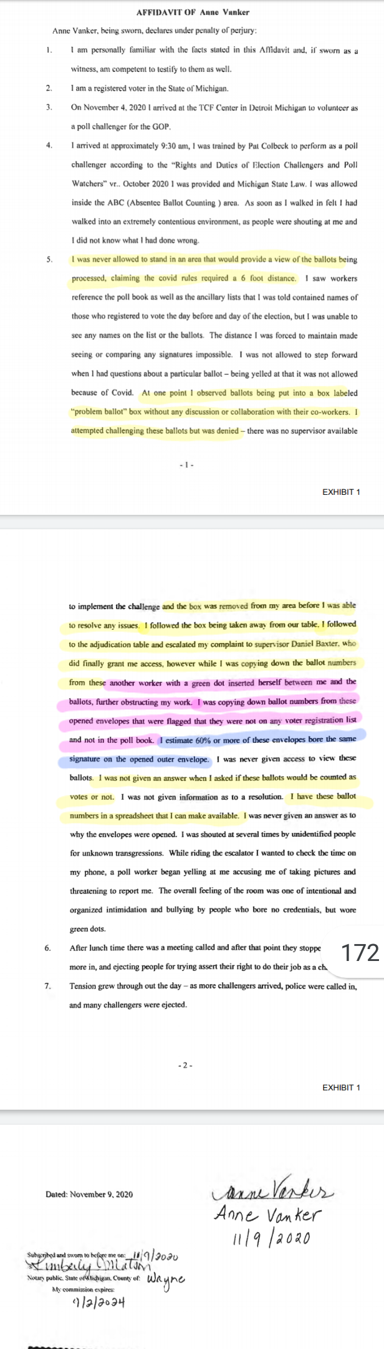Click the "Dated: November 9, 2020" line
The image size is (384, 1349).
(x=89, y=1194)
